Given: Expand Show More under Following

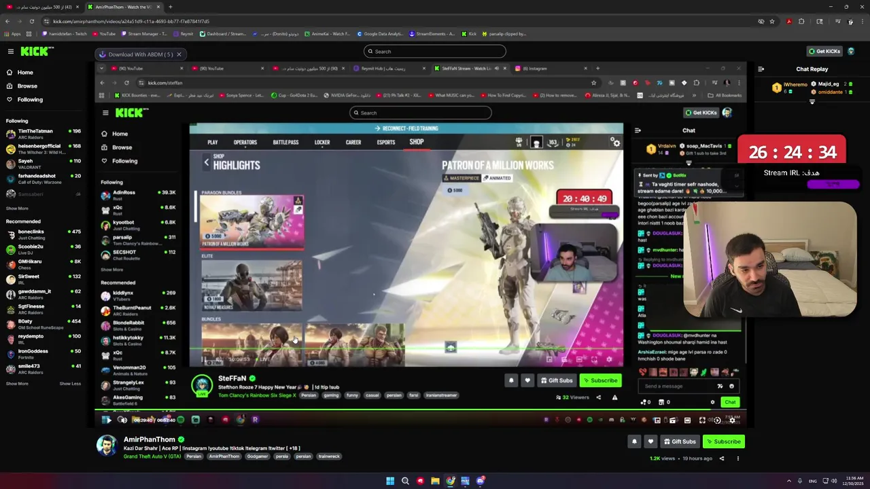Looking at the screenshot, I should [x=17, y=209].
